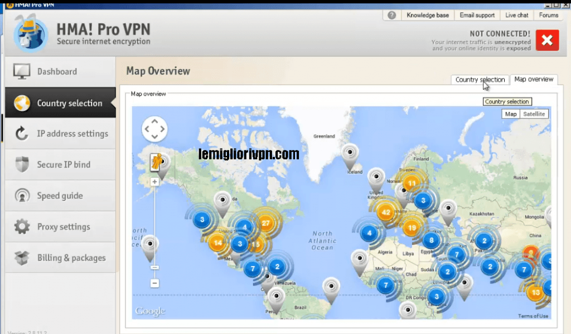This screenshot has width=571, height=334.
Task: Open Billing & packages
Action: coord(60,258)
